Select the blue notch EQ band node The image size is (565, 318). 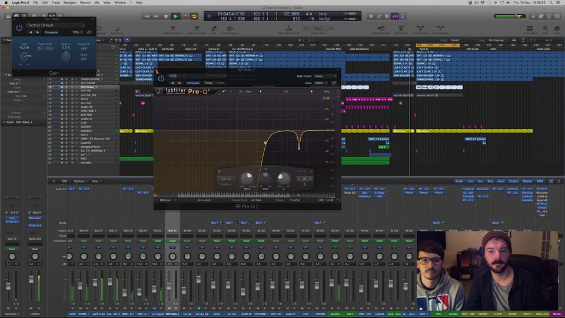point(299,148)
